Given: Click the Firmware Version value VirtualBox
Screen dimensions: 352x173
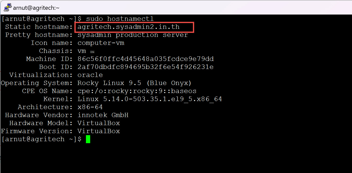Looking at the screenshot, I should [99, 131].
